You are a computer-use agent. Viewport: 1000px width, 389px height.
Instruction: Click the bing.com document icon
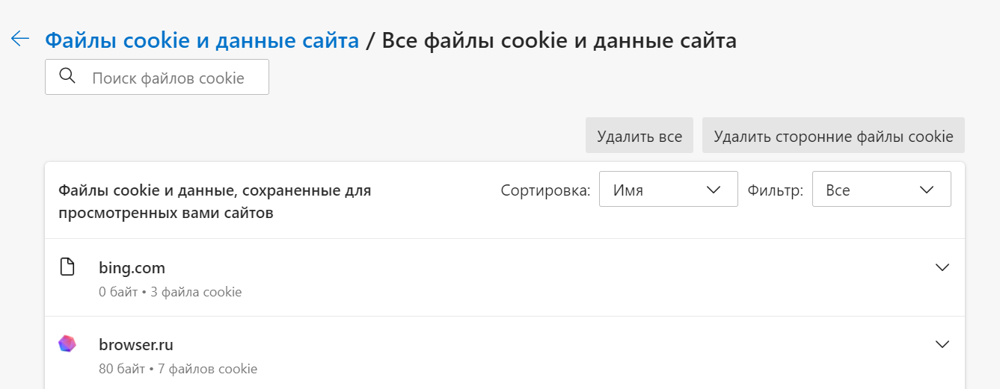pyautogui.click(x=67, y=267)
